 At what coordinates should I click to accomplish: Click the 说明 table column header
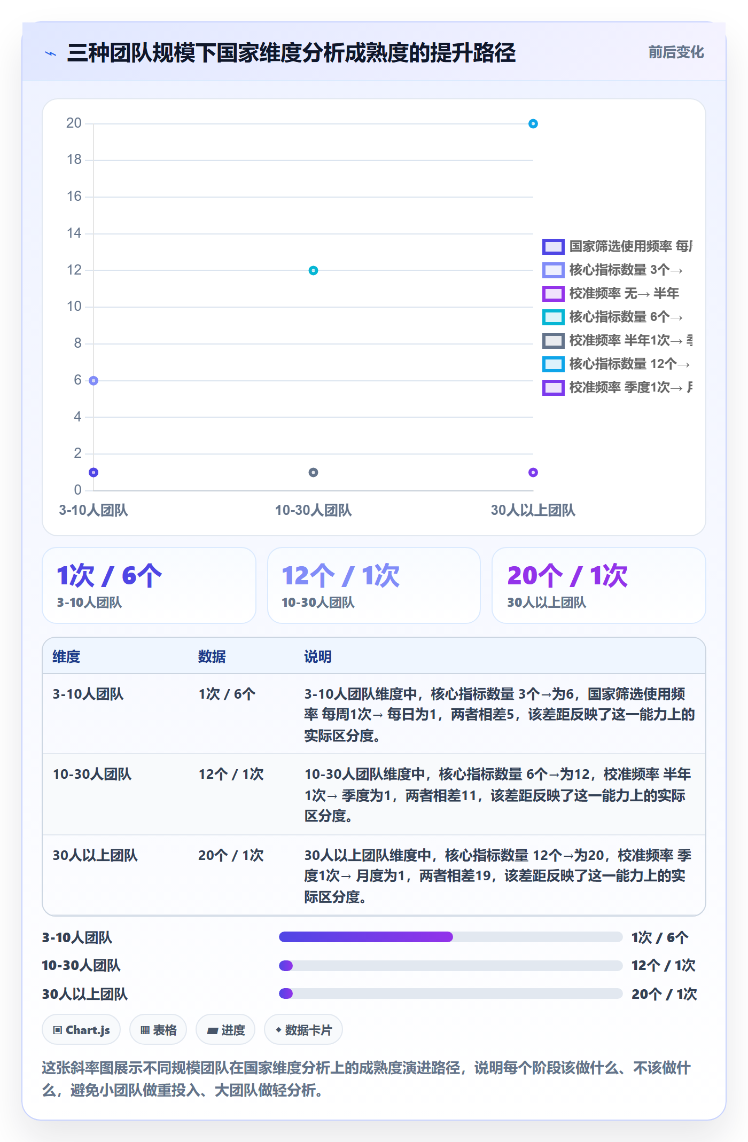[318, 656]
